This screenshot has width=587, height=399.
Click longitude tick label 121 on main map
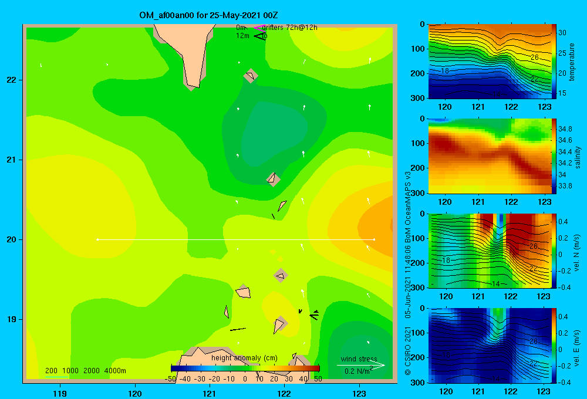point(210,393)
